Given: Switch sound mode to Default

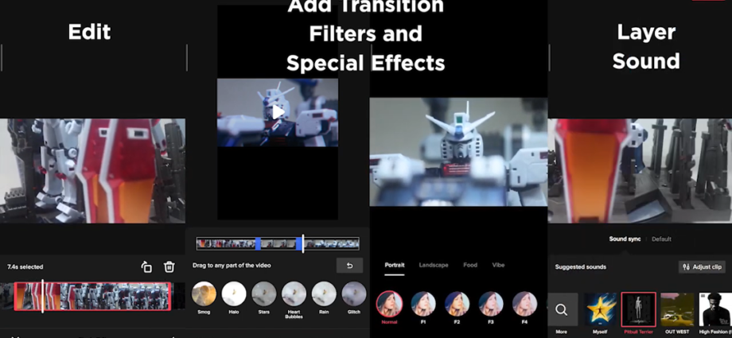Looking at the screenshot, I should 661,239.
